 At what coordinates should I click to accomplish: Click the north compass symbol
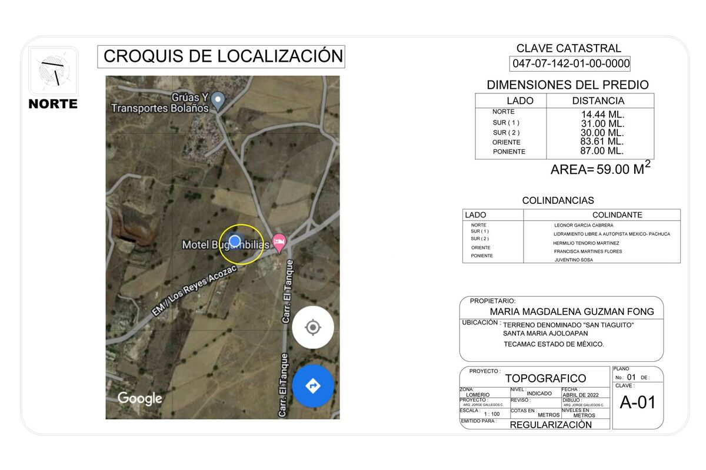53,70
